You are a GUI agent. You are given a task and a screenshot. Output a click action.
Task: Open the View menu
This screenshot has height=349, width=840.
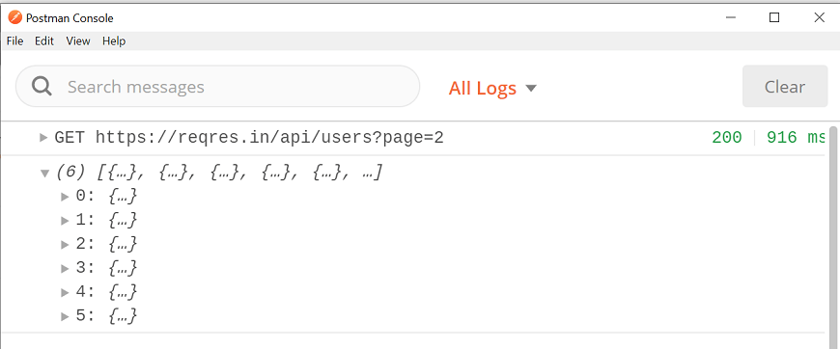pos(78,41)
